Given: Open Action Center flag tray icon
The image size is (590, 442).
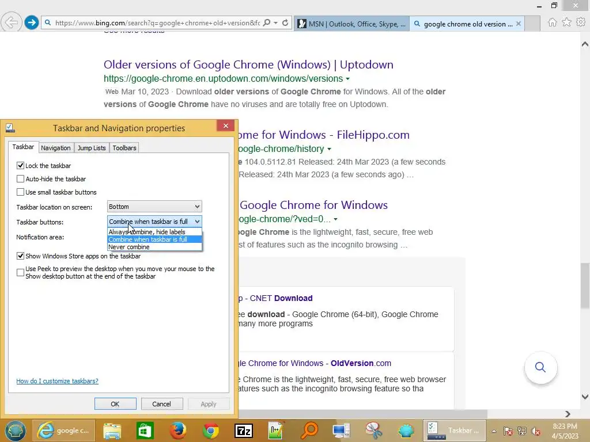Looking at the screenshot, I should pos(508,431).
